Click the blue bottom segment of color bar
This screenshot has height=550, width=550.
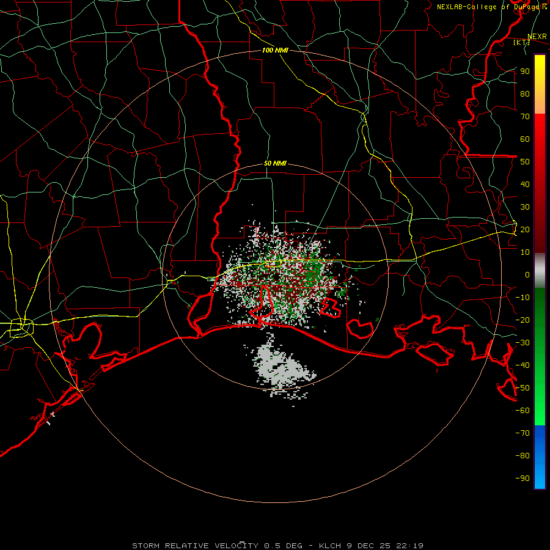click(x=540, y=457)
